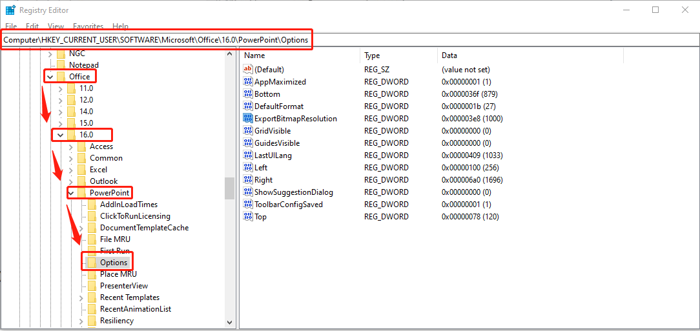Viewport: 700px width, 331px height.
Task: Click the tree pane vertical scrollbar thumb
Action: (x=230, y=188)
